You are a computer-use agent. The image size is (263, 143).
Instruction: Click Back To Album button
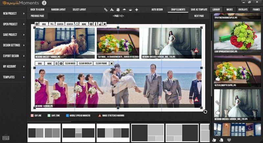tap(37, 10)
